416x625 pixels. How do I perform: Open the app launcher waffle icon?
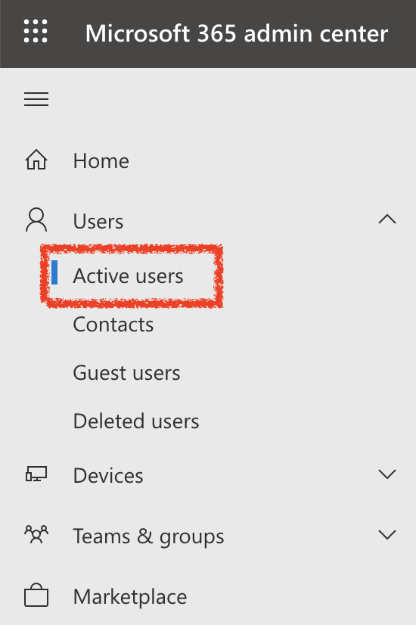36,31
